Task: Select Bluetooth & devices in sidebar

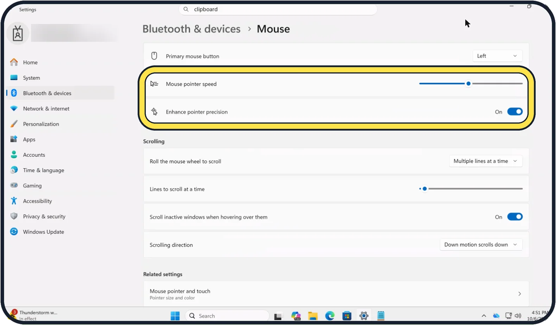Action: click(x=47, y=93)
